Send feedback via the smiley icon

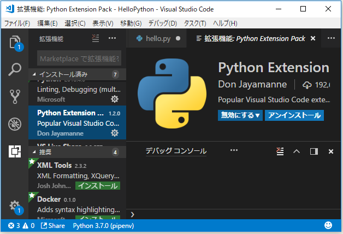tap(328, 225)
